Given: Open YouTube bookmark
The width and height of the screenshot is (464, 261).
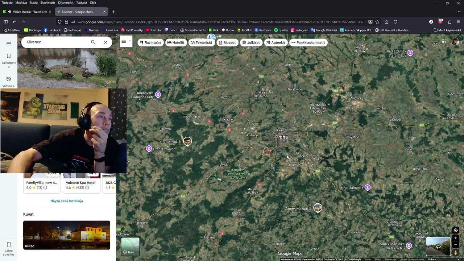Looking at the screenshot, I should point(153,30).
